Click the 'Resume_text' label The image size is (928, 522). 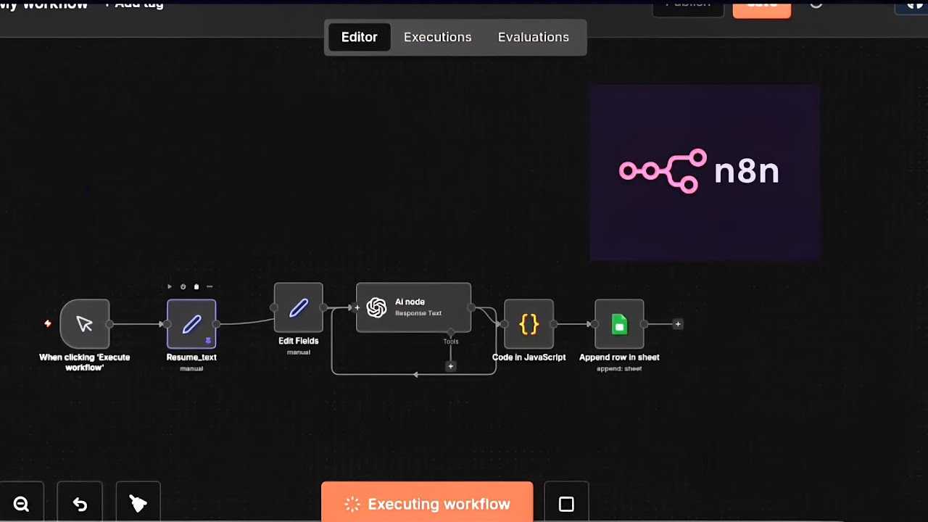pos(191,357)
